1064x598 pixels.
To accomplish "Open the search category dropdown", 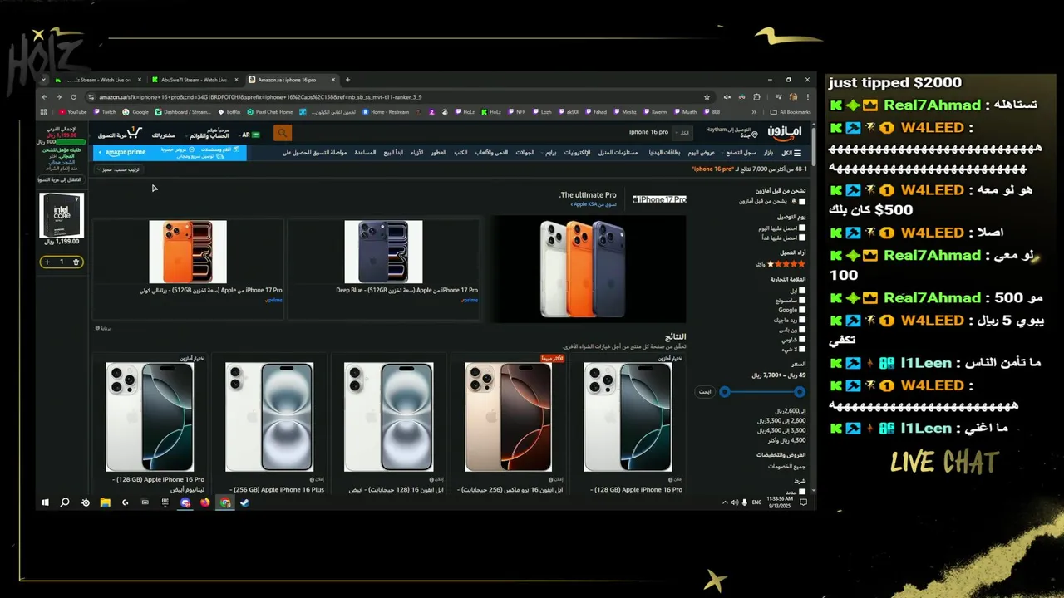I will click(682, 133).
